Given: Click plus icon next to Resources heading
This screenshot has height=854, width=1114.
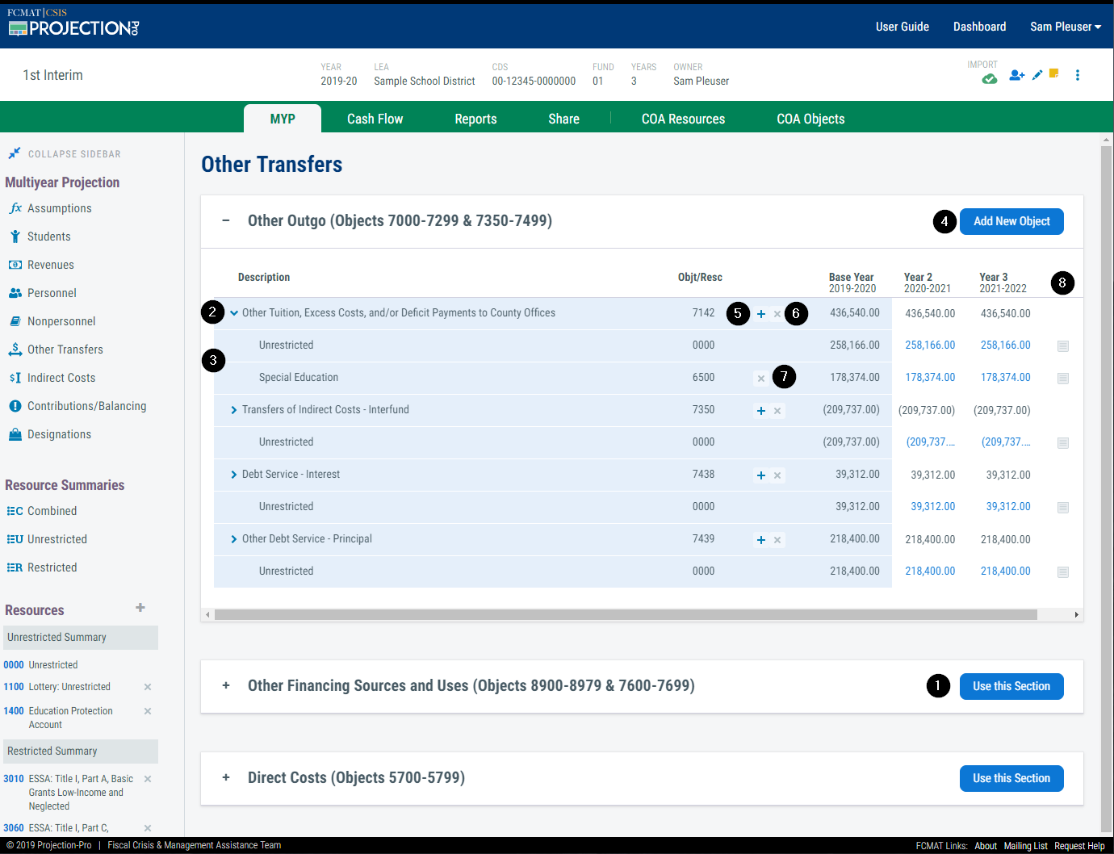Looking at the screenshot, I should coord(140,608).
